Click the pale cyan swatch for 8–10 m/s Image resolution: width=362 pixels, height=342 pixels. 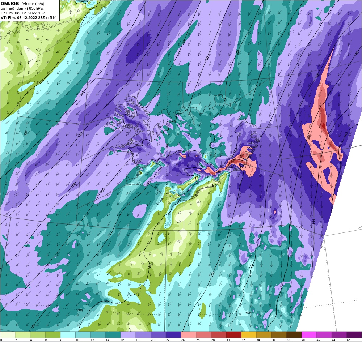pyautogui.click(x=68, y=334)
